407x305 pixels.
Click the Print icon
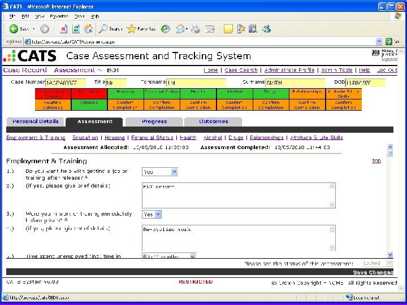[x=196, y=29]
